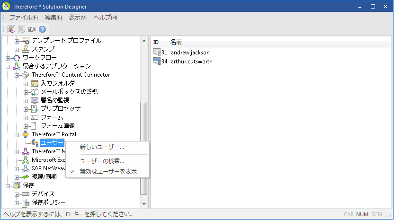Click the テンプレート プロファイル icon
The width and height of the screenshot is (394, 220).
[x=26, y=40]
